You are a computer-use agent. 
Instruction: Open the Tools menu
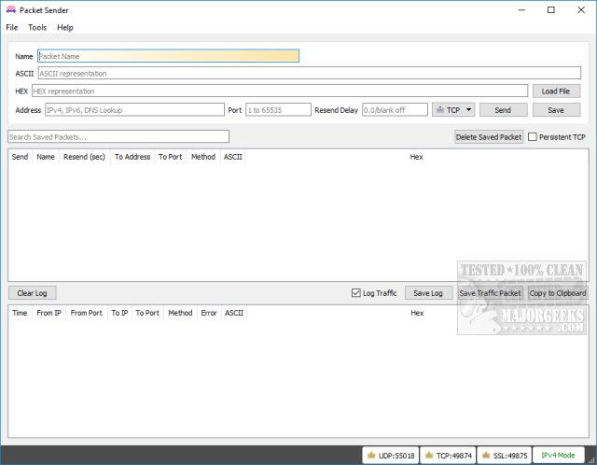(37, 28)
